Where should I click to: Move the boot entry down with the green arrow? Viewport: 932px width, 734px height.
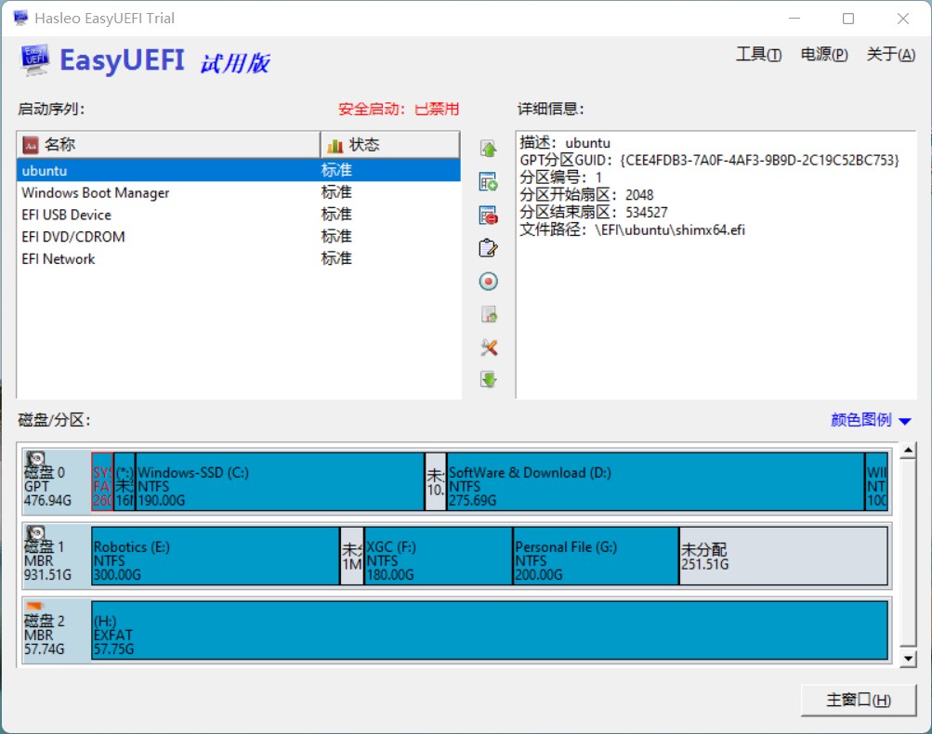(x=489, y=379)
